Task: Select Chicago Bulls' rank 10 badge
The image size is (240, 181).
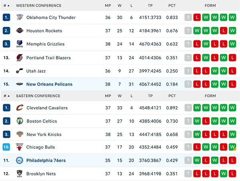Action: click(x=6, y=147)
